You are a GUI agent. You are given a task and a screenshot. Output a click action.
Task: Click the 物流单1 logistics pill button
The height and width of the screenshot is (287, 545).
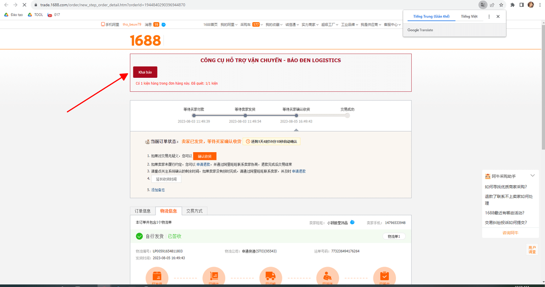pyautogui.click(x=394, y=236)
